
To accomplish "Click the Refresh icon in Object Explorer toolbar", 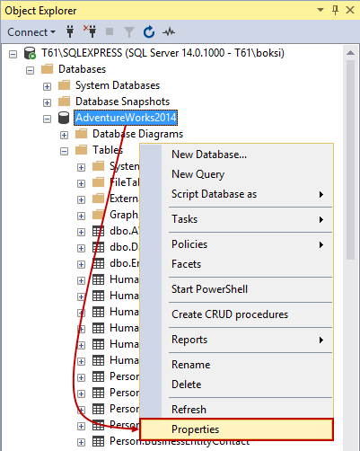I will 149,31.
